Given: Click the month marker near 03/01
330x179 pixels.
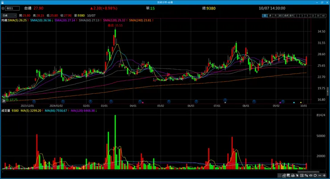Looking at the screenshot, I should click(111, 101).
